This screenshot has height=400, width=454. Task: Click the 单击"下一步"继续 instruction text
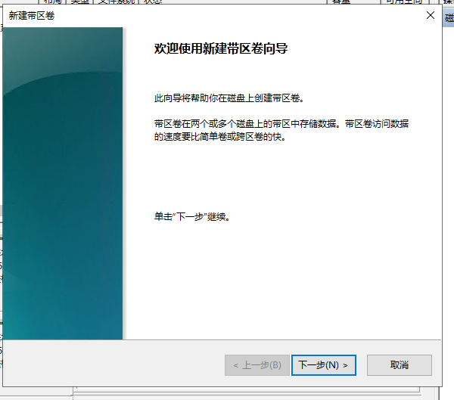pyautogui.click(x=192, y=216)
